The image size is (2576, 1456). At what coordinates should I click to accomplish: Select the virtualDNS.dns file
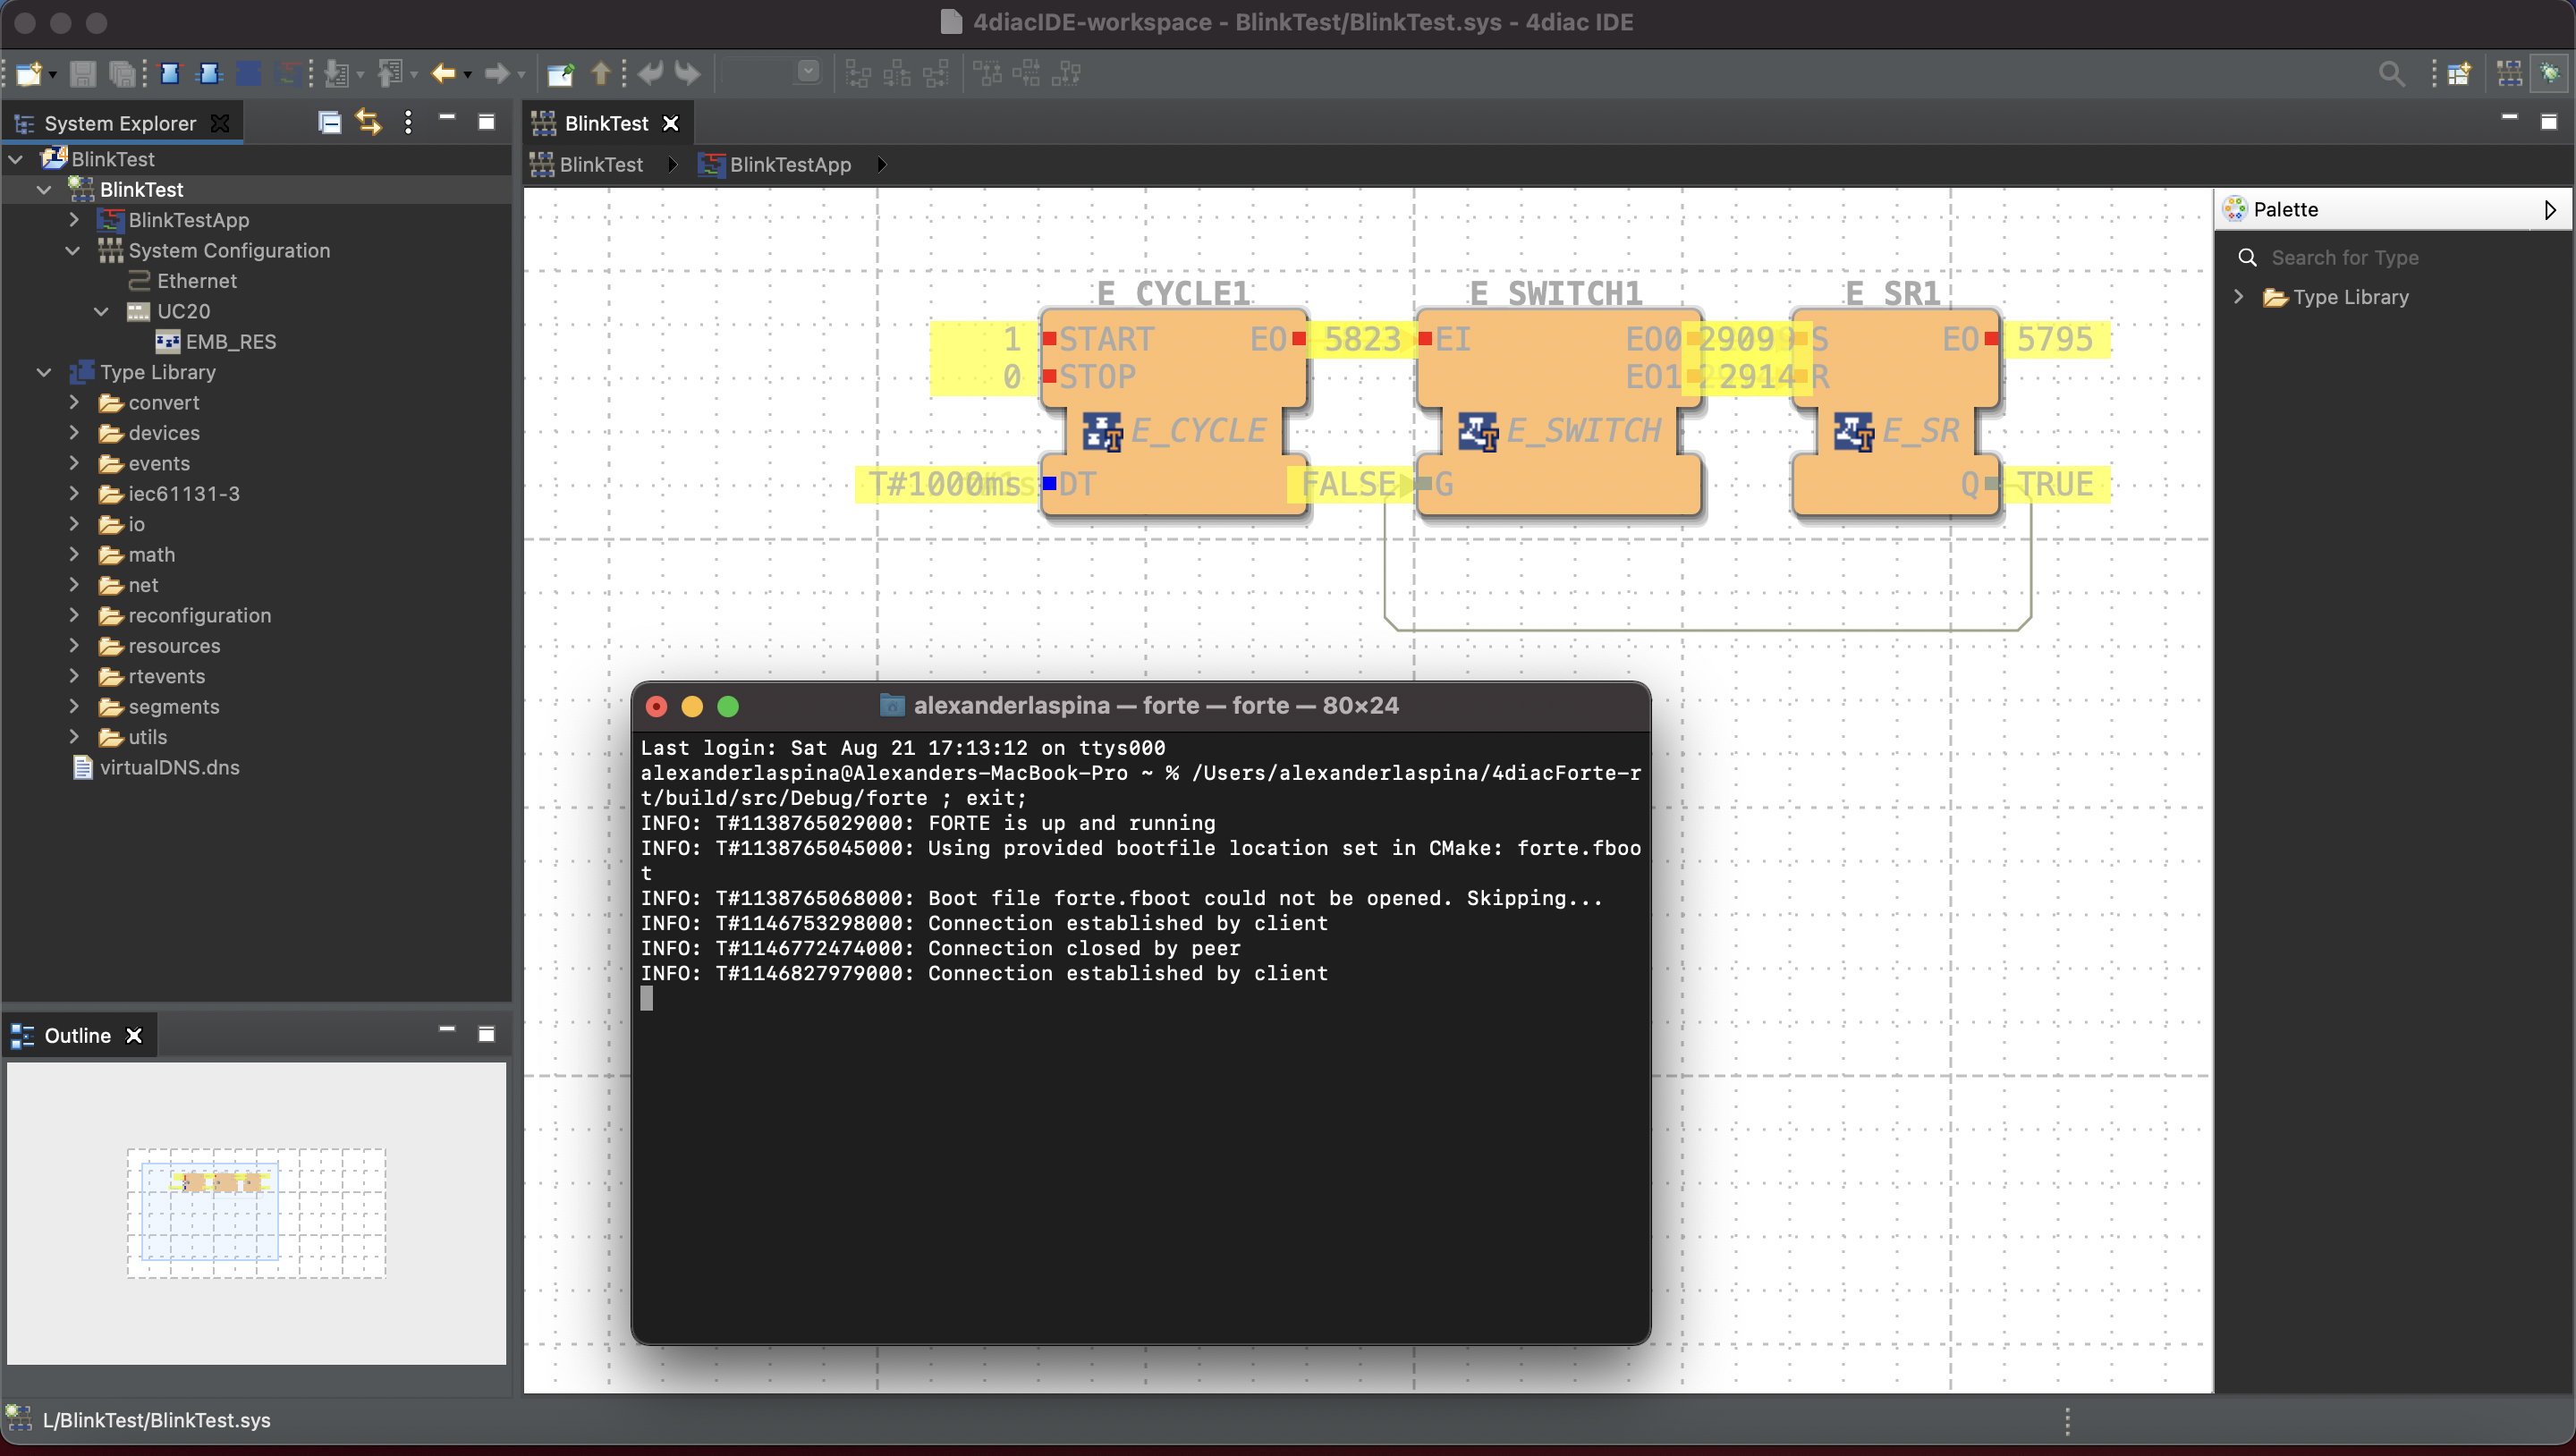156,767
